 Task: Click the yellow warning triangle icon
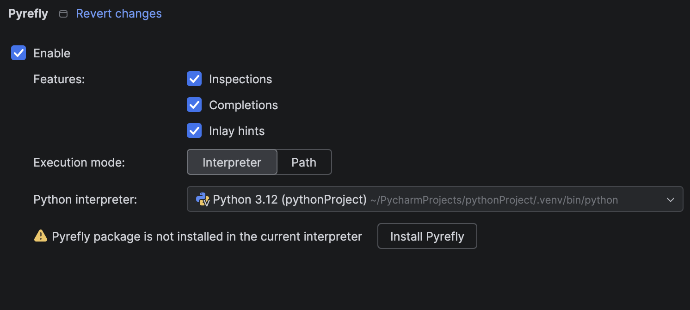(41, 236)
